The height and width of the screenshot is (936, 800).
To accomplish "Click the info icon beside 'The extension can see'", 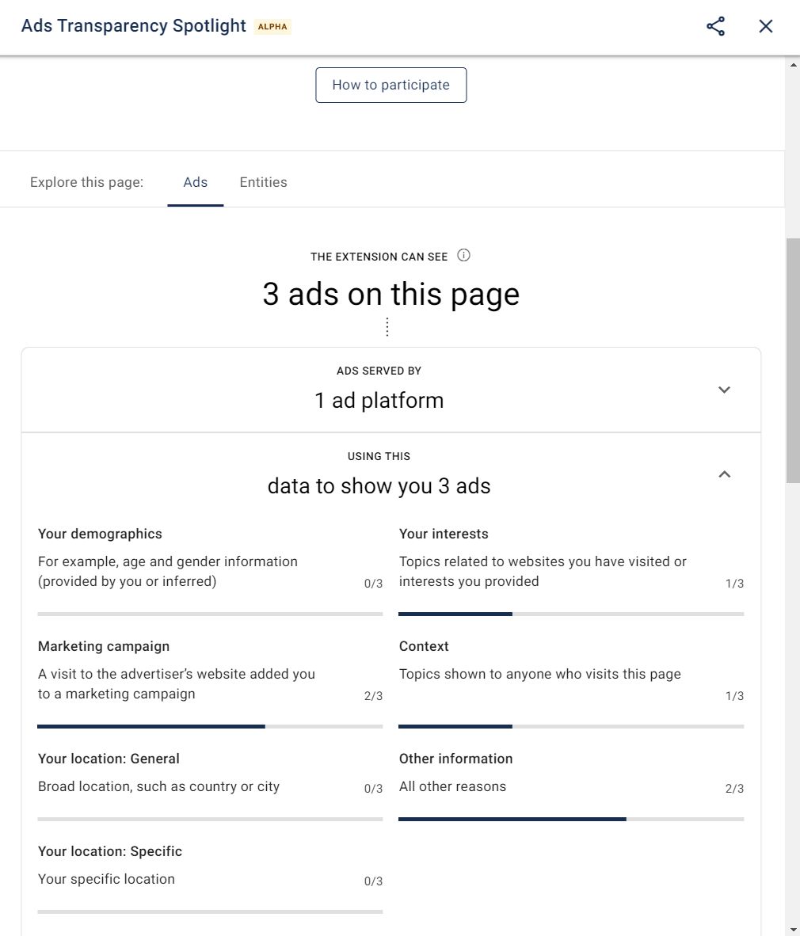I will 463,256.
